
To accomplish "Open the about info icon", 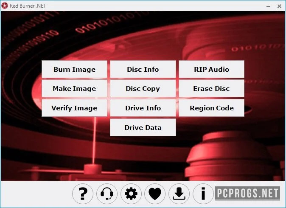I will [203, 194].
